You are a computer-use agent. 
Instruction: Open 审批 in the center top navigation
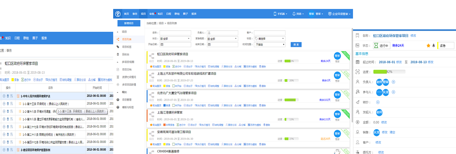[x=152, y=14]
